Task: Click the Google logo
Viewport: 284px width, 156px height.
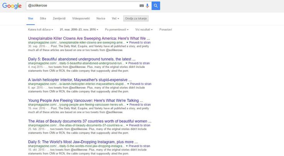Action: pyautogui.click(x=12, y=6)
